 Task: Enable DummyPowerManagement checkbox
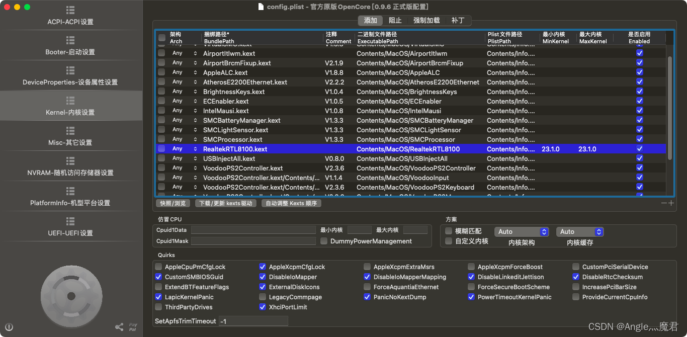[324, 241]
